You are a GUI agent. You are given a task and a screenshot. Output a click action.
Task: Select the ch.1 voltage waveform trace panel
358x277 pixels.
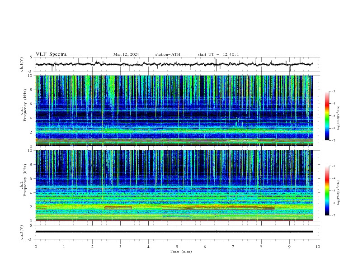point(178,64)
